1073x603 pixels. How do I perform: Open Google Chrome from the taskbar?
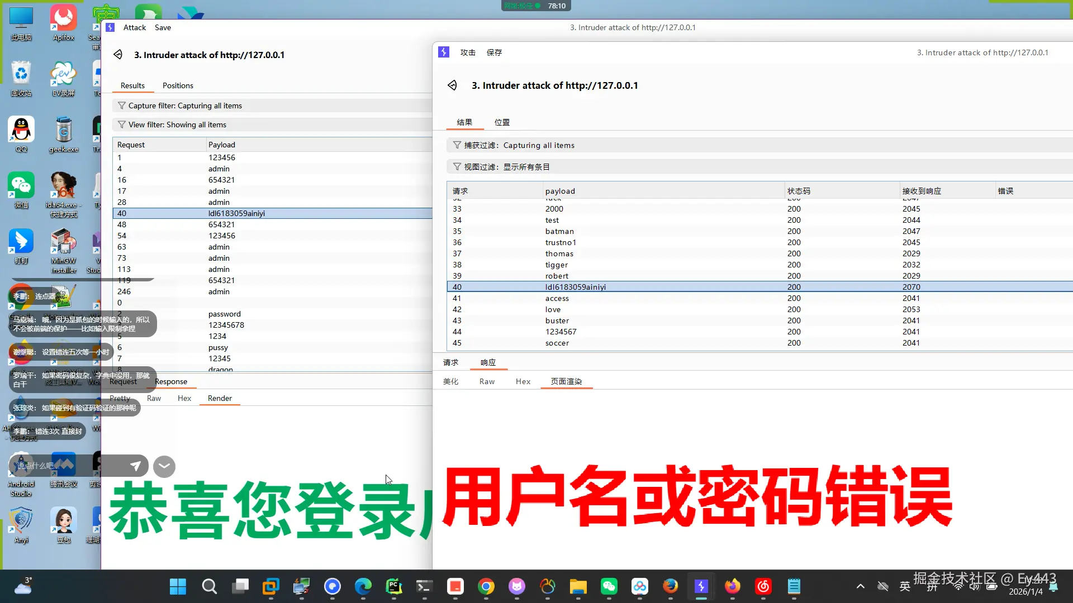[486, 586]
